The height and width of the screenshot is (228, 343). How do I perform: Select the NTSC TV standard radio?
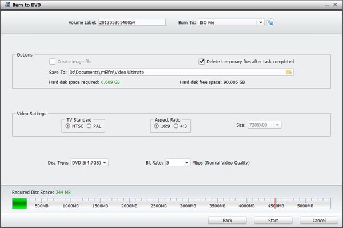point(68,126)
